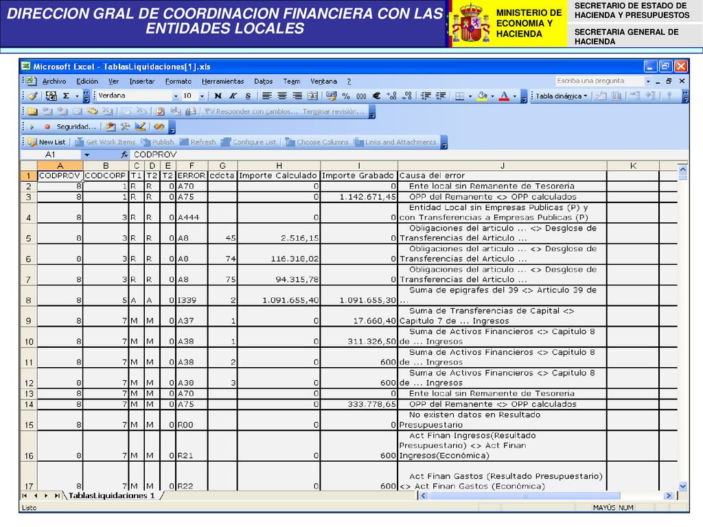Align cell text right
Screen dimensions: 703x527
pyautogui.click(x=297, y=96)
